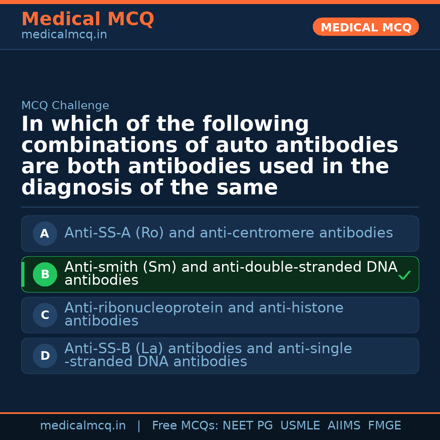Click the Medical MCQ header title
Screen dimensions: 440x440
click(88, 19)
